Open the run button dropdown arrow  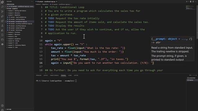tap(188, 2)
